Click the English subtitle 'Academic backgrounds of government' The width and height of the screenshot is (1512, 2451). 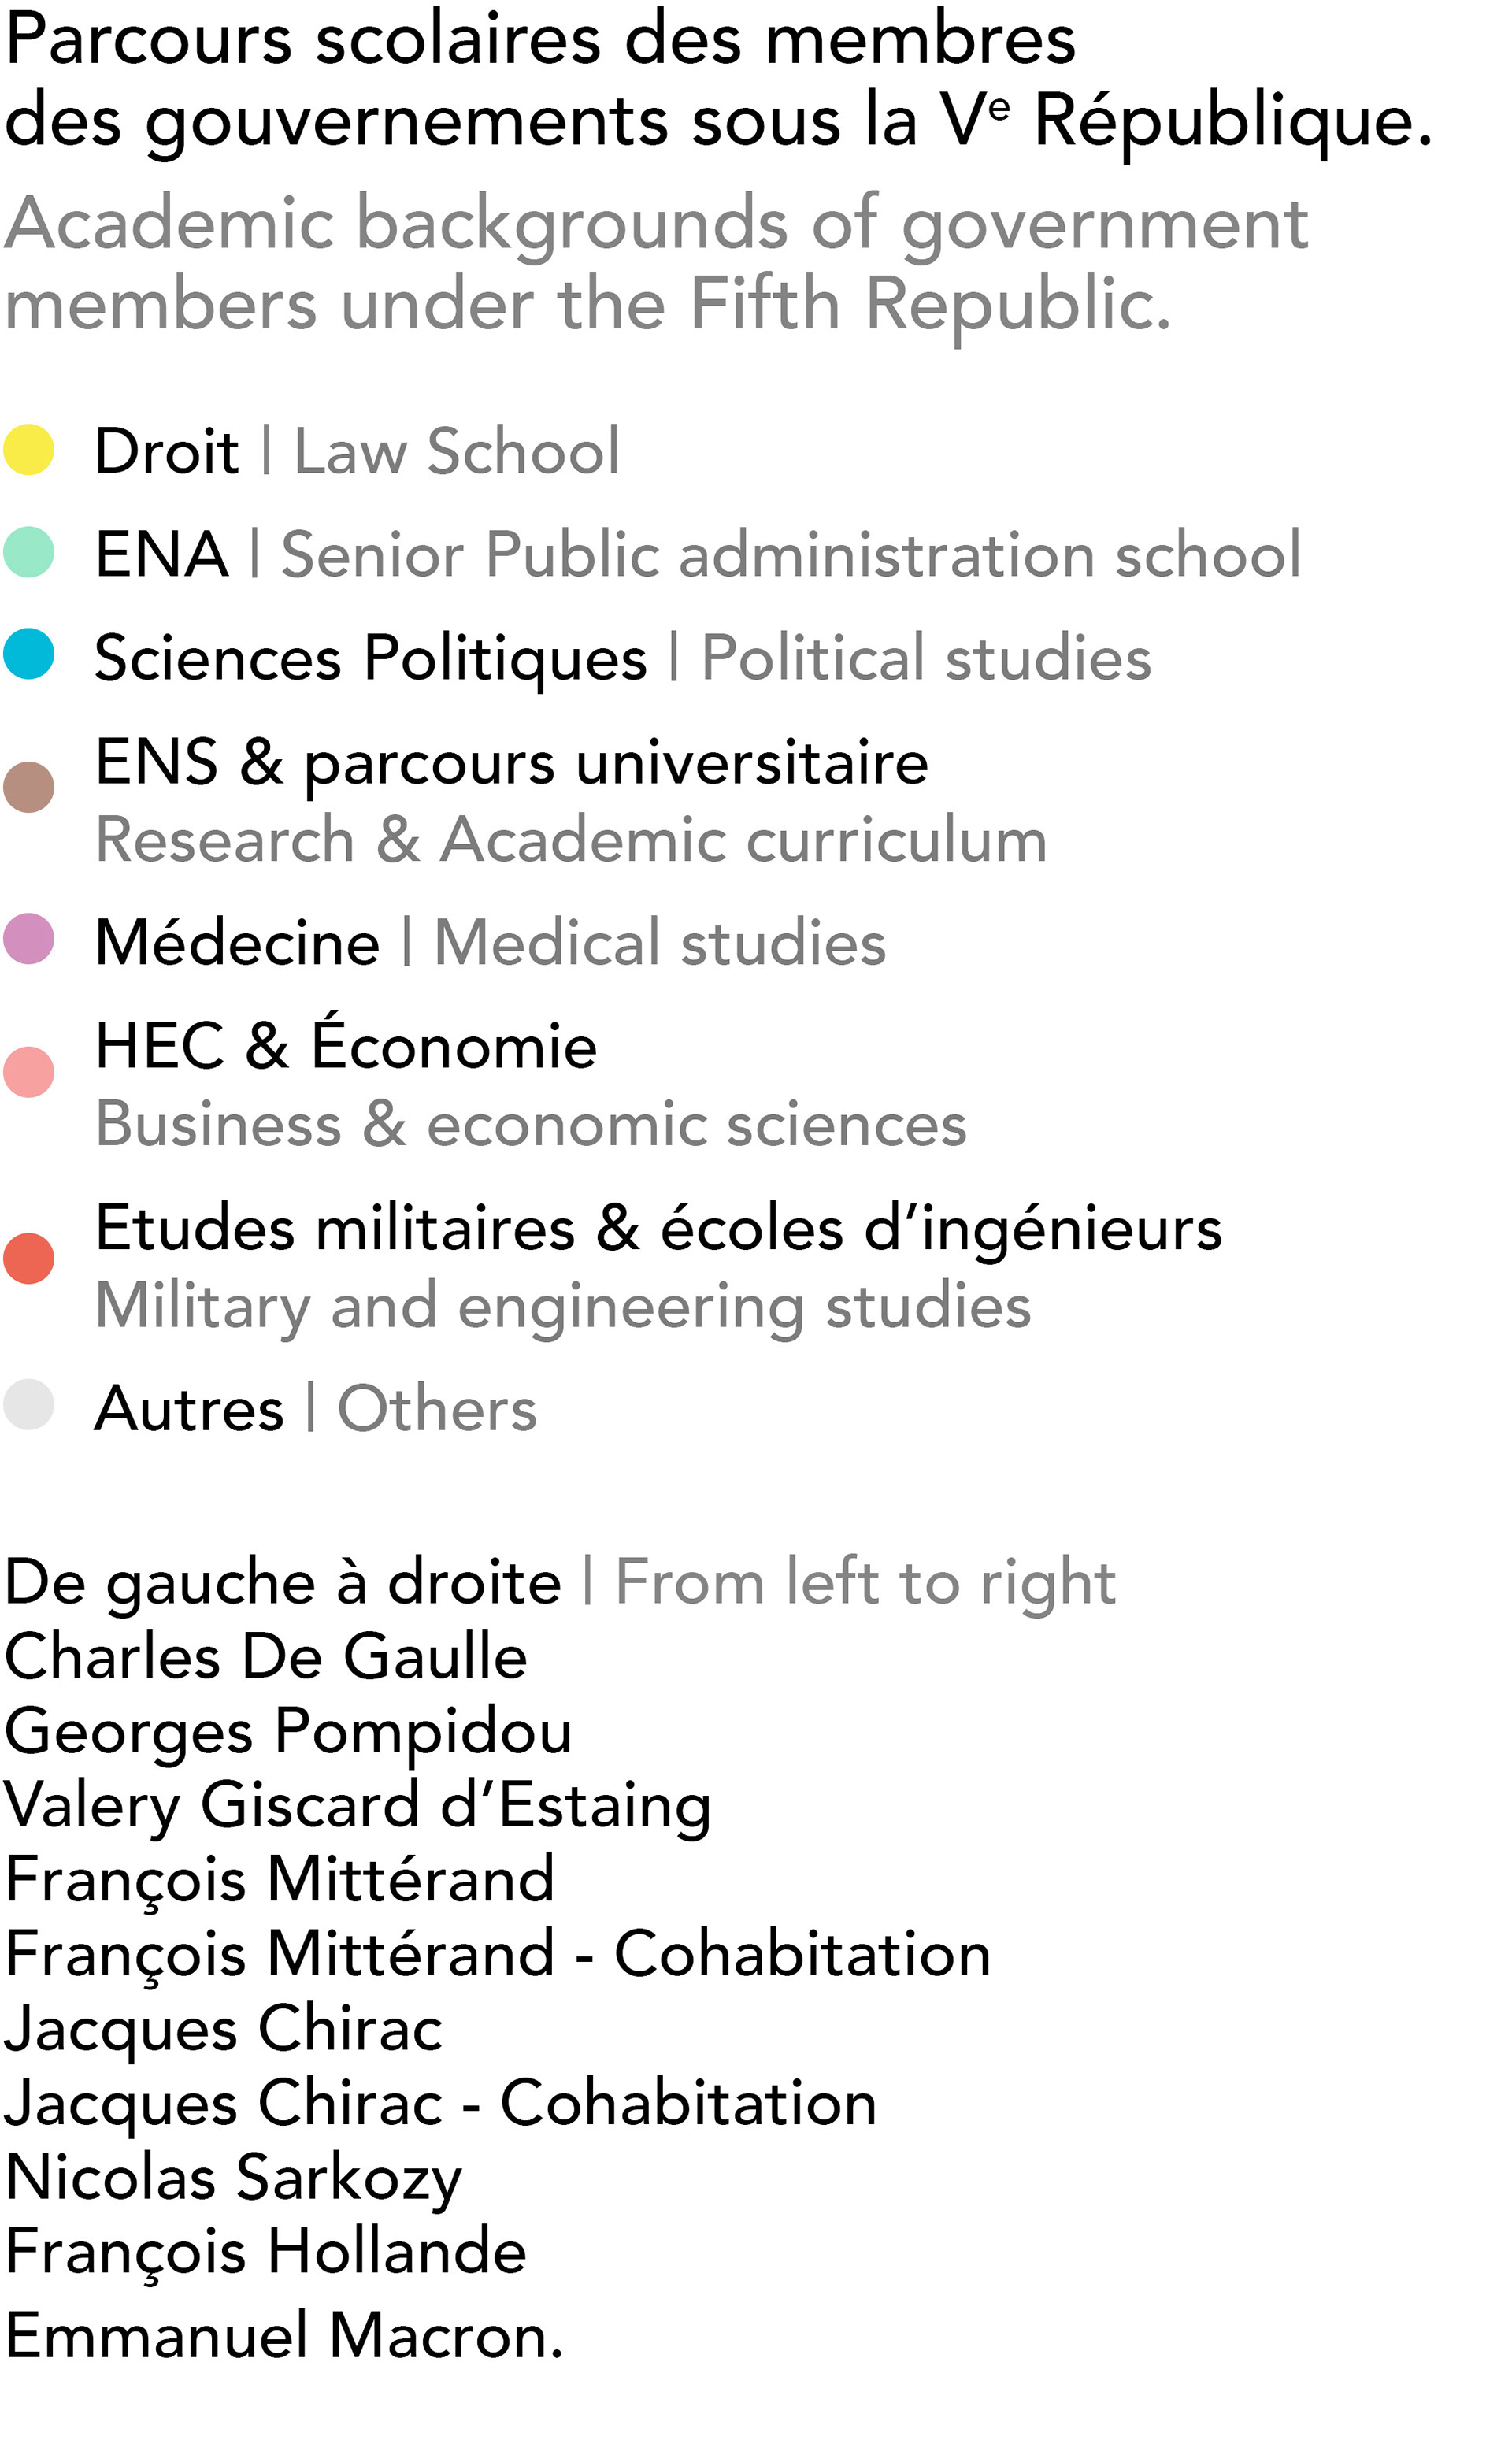click(x=656, y=224)
